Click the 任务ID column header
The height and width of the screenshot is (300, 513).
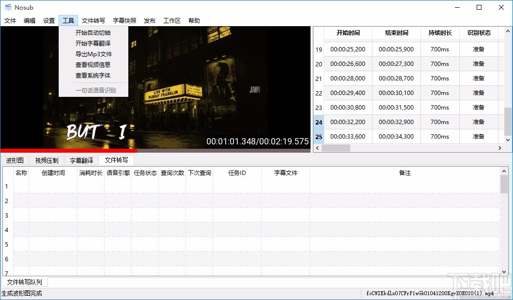pos(237,173)
